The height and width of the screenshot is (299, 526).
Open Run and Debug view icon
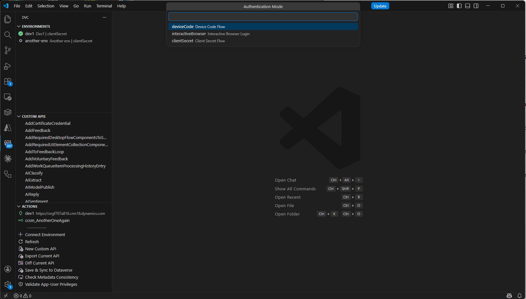[8, 66]
